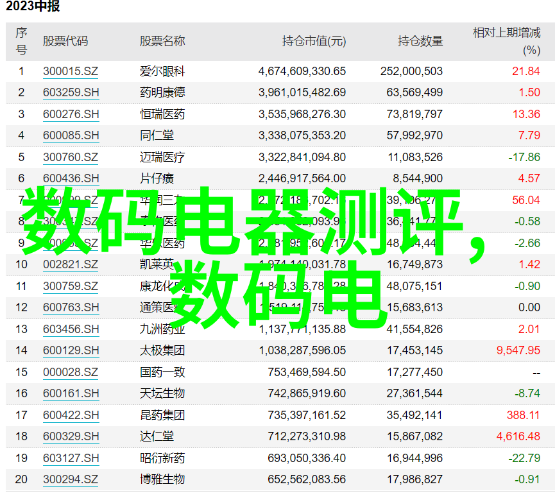The width and height of the screenshot is (555, 498).
Task: Select stock name 国药一致
Action: click(162, 372)
